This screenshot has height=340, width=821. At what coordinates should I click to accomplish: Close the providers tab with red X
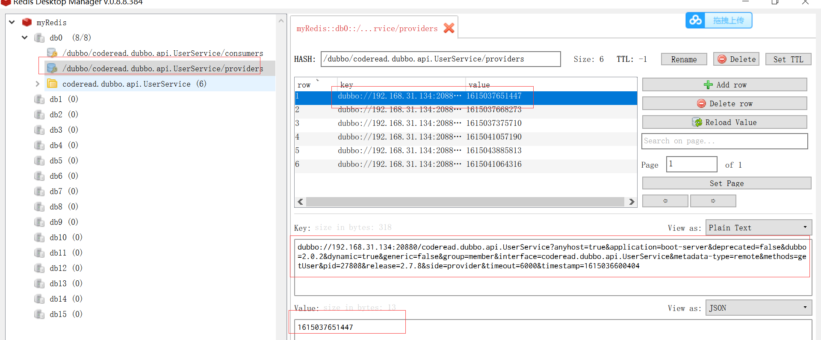pyautogui.click(x=449, y=28)
